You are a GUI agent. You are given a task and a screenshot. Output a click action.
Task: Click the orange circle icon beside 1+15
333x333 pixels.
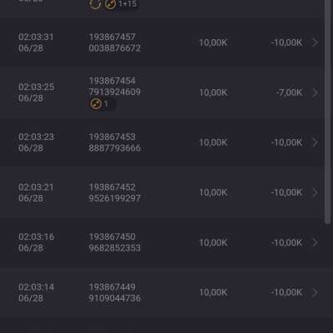(111, 4)
